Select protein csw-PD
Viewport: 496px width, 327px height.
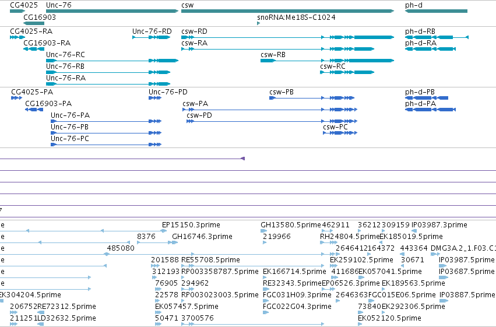click(272, 121)
